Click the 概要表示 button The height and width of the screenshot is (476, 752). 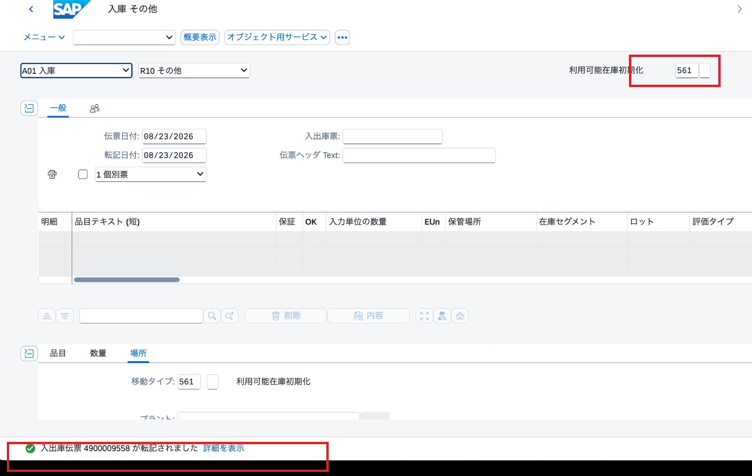[x=200, y=37]
